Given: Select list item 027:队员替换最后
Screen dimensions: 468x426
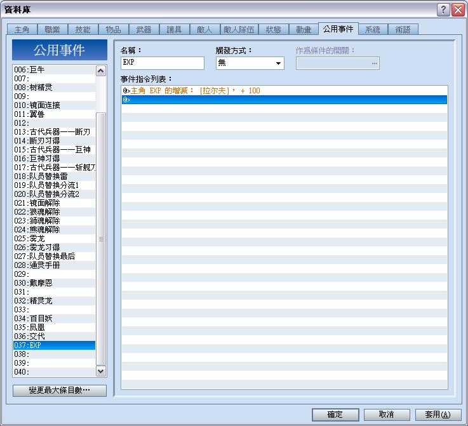Looking at the screenshot, I should tap(55, 256).
